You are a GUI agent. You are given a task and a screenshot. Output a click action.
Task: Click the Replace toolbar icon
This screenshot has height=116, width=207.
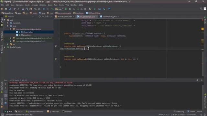[x=39, y=9]
